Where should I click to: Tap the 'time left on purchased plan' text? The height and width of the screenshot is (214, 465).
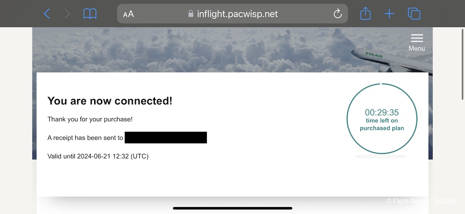[x=382, y=124]
